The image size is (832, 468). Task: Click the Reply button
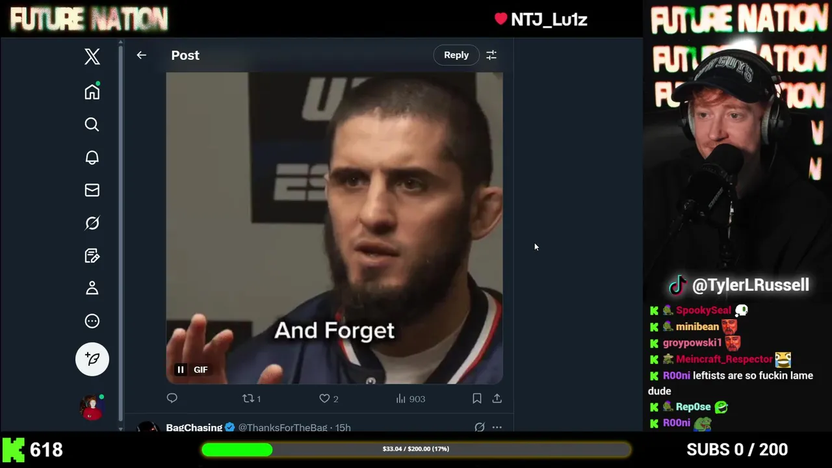456,55
